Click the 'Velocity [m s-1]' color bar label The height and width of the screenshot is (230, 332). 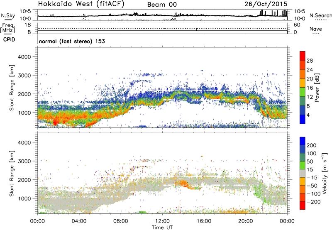(x=325, y=173)
